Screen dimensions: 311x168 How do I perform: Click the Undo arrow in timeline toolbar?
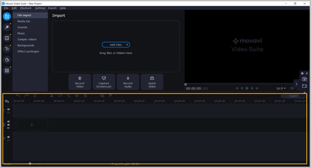[18, 96]
